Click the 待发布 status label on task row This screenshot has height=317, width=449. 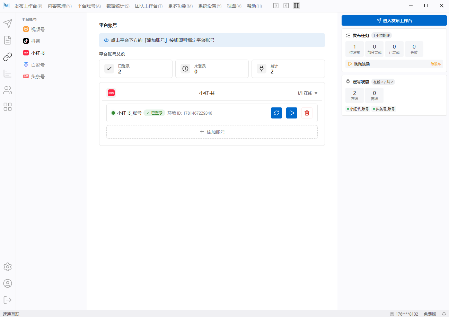[x=436, y=64]
